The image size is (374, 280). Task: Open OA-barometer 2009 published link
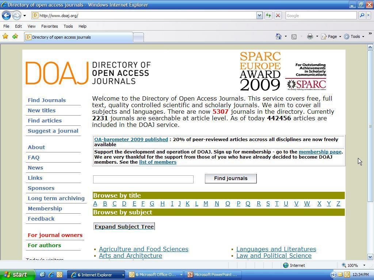tap(131, 140)
